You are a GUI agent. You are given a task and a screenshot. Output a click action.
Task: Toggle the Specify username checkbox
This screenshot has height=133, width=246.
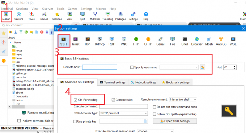click(132, 67)
